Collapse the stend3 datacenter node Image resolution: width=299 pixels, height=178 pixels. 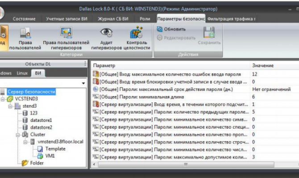[x=10, y=106]
